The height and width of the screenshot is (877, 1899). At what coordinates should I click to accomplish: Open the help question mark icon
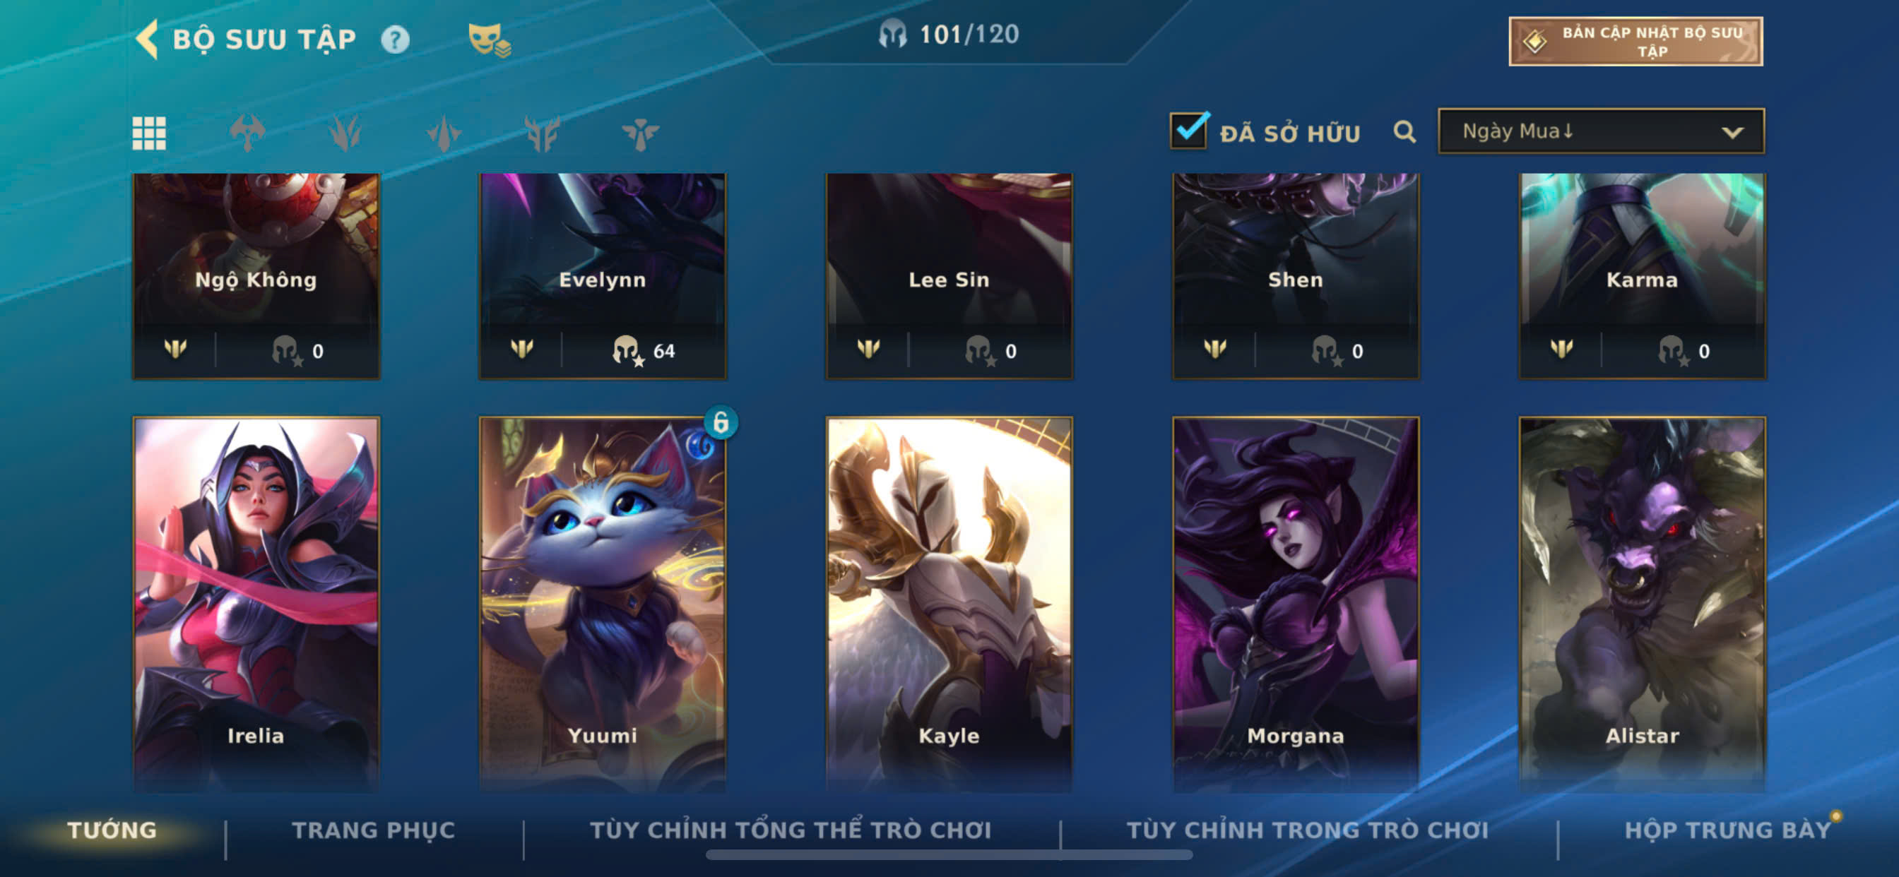pyautogui.click(x=395, y=39)
